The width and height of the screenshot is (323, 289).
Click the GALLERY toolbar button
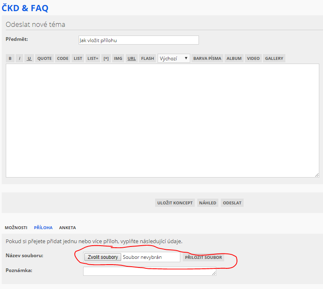tap(274, 59)
